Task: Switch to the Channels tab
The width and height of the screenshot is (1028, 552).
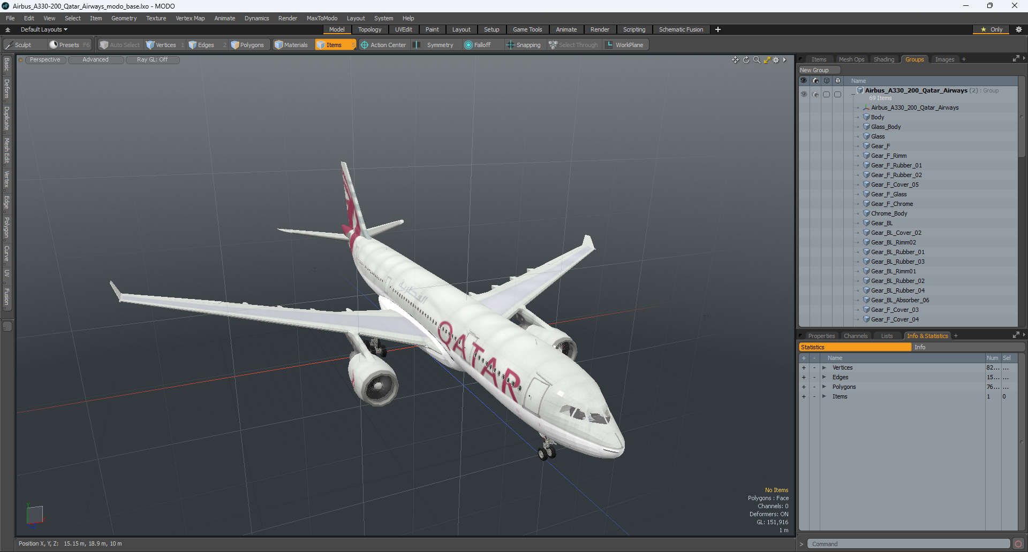Action: (855, 336)
